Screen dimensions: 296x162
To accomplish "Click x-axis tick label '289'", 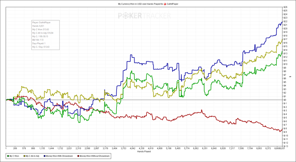I will [x=15, y=149].
